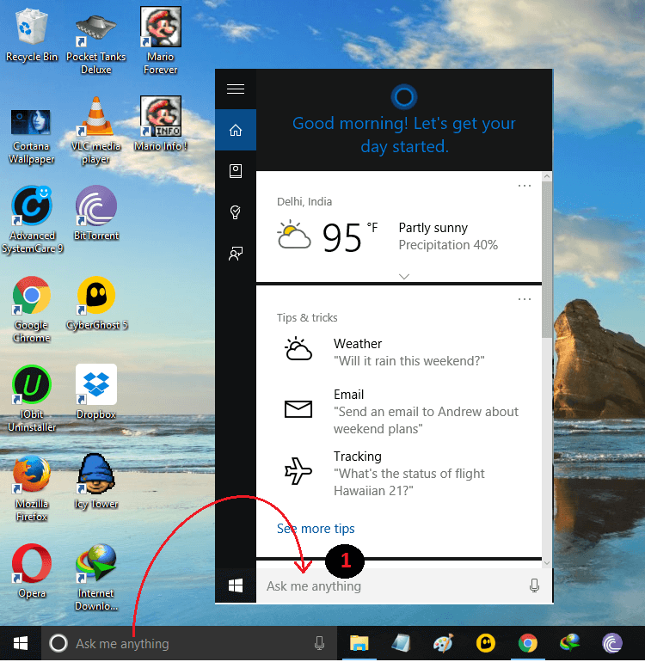This screenshot has width=645, height=662.
Task: Expand weather card with down chevron
Action: click(x=404, y=277)
